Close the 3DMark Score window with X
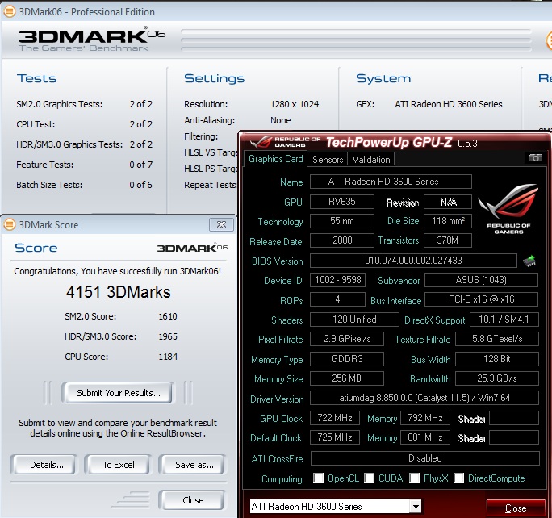552x518 pixels. coord(221,224)
